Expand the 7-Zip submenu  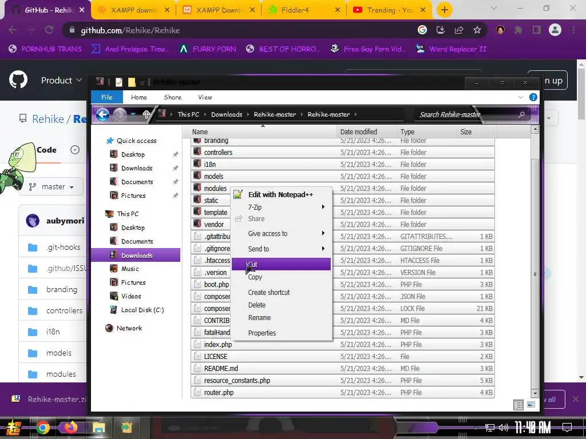tap(282, 207)
